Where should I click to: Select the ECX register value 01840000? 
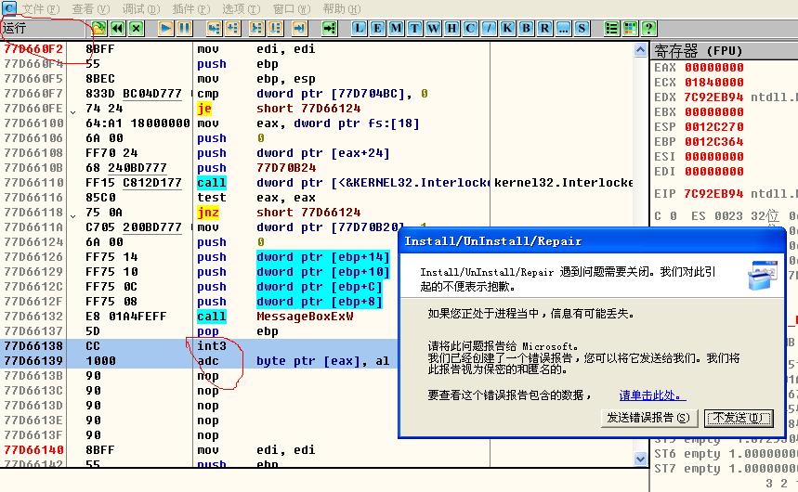point(714,83)
